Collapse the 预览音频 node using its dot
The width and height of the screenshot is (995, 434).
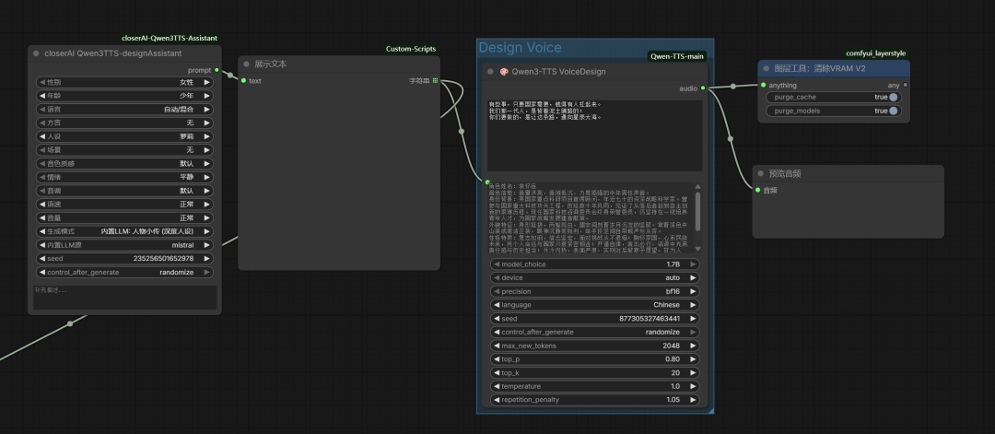760,173
